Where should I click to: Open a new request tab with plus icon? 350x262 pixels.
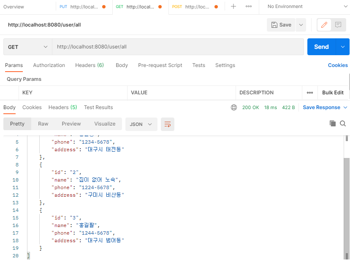[x=233, y=6]
